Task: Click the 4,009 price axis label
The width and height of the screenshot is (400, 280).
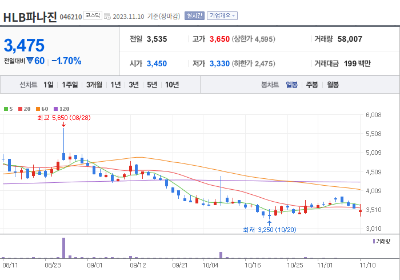Action: (x=374, y=191)
